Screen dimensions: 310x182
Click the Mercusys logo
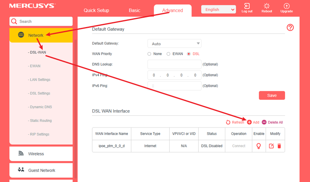32,6
